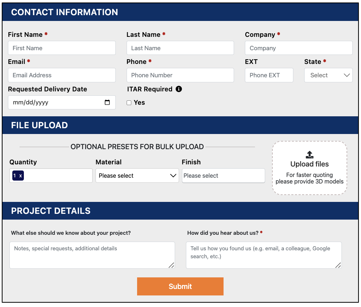Grab project notes textarea resize handle
Image resolution: width=361 pixels, height=307 pixels.
(x=171, y=265)
